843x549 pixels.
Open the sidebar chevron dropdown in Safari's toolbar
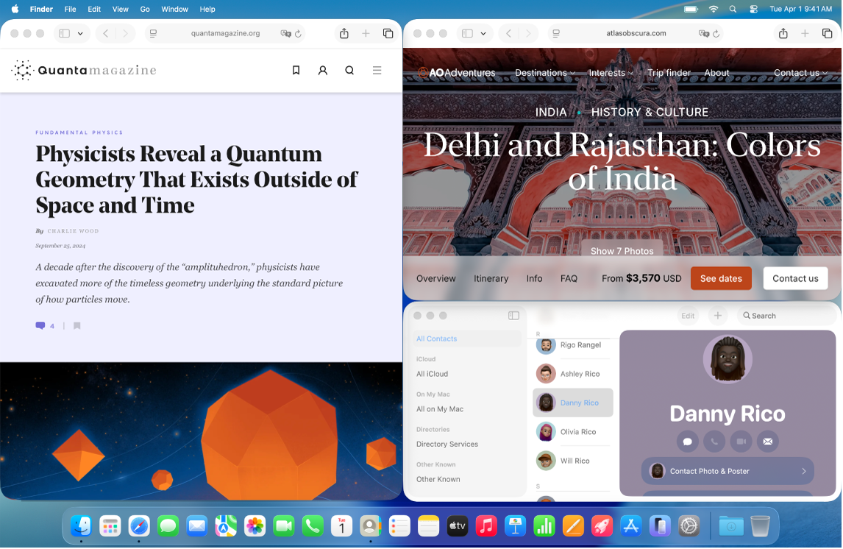(80, 34)
